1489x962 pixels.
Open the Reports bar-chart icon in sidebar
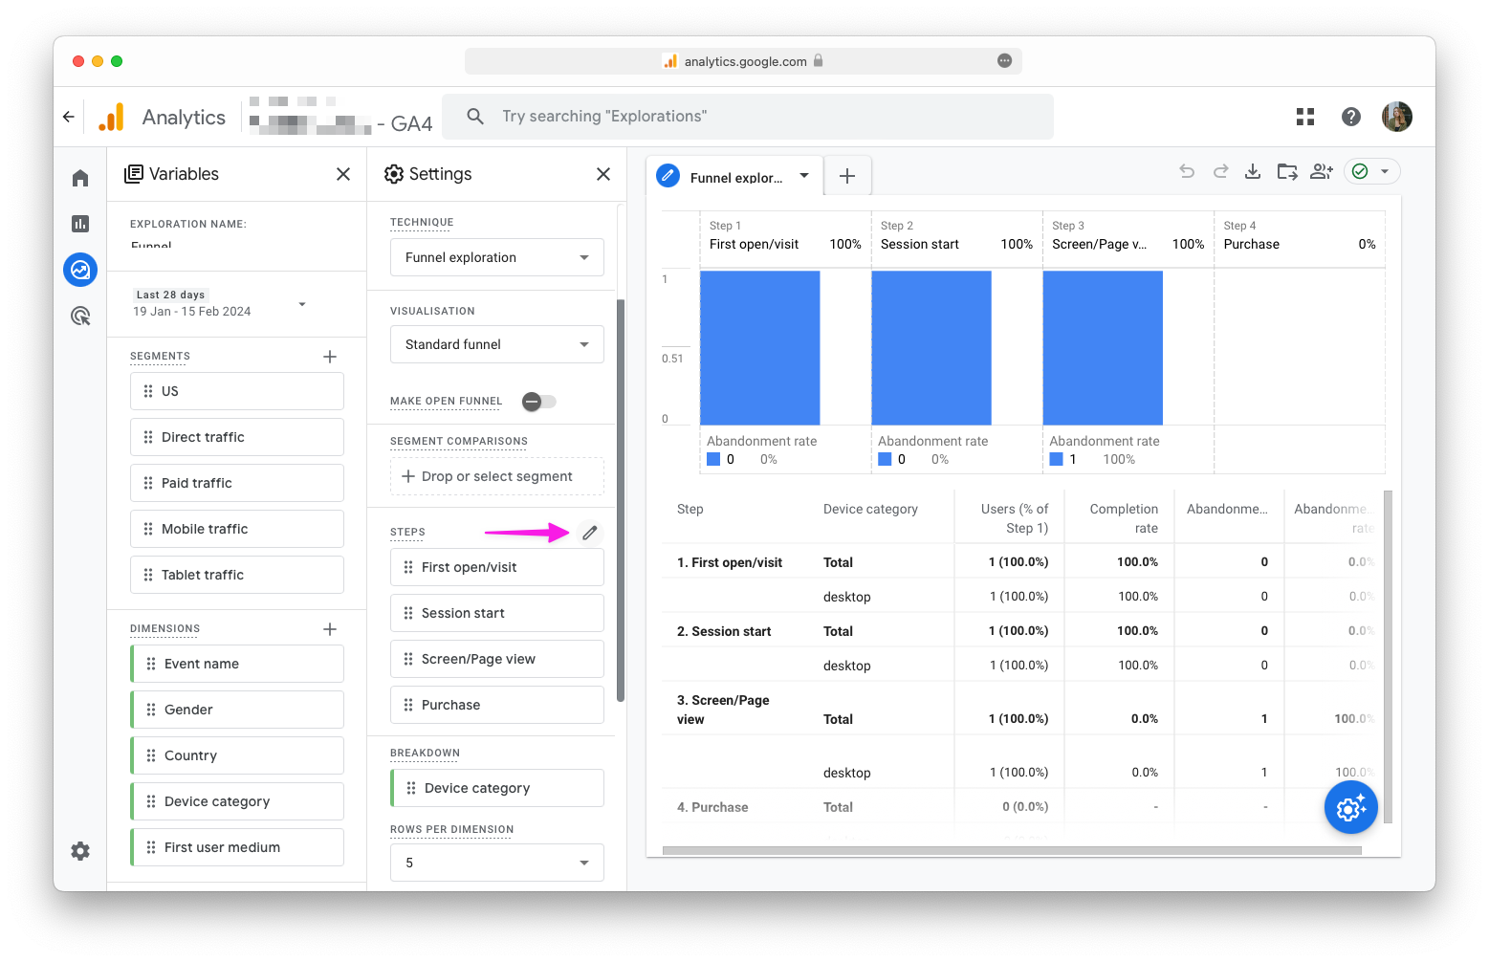point(80,224)
